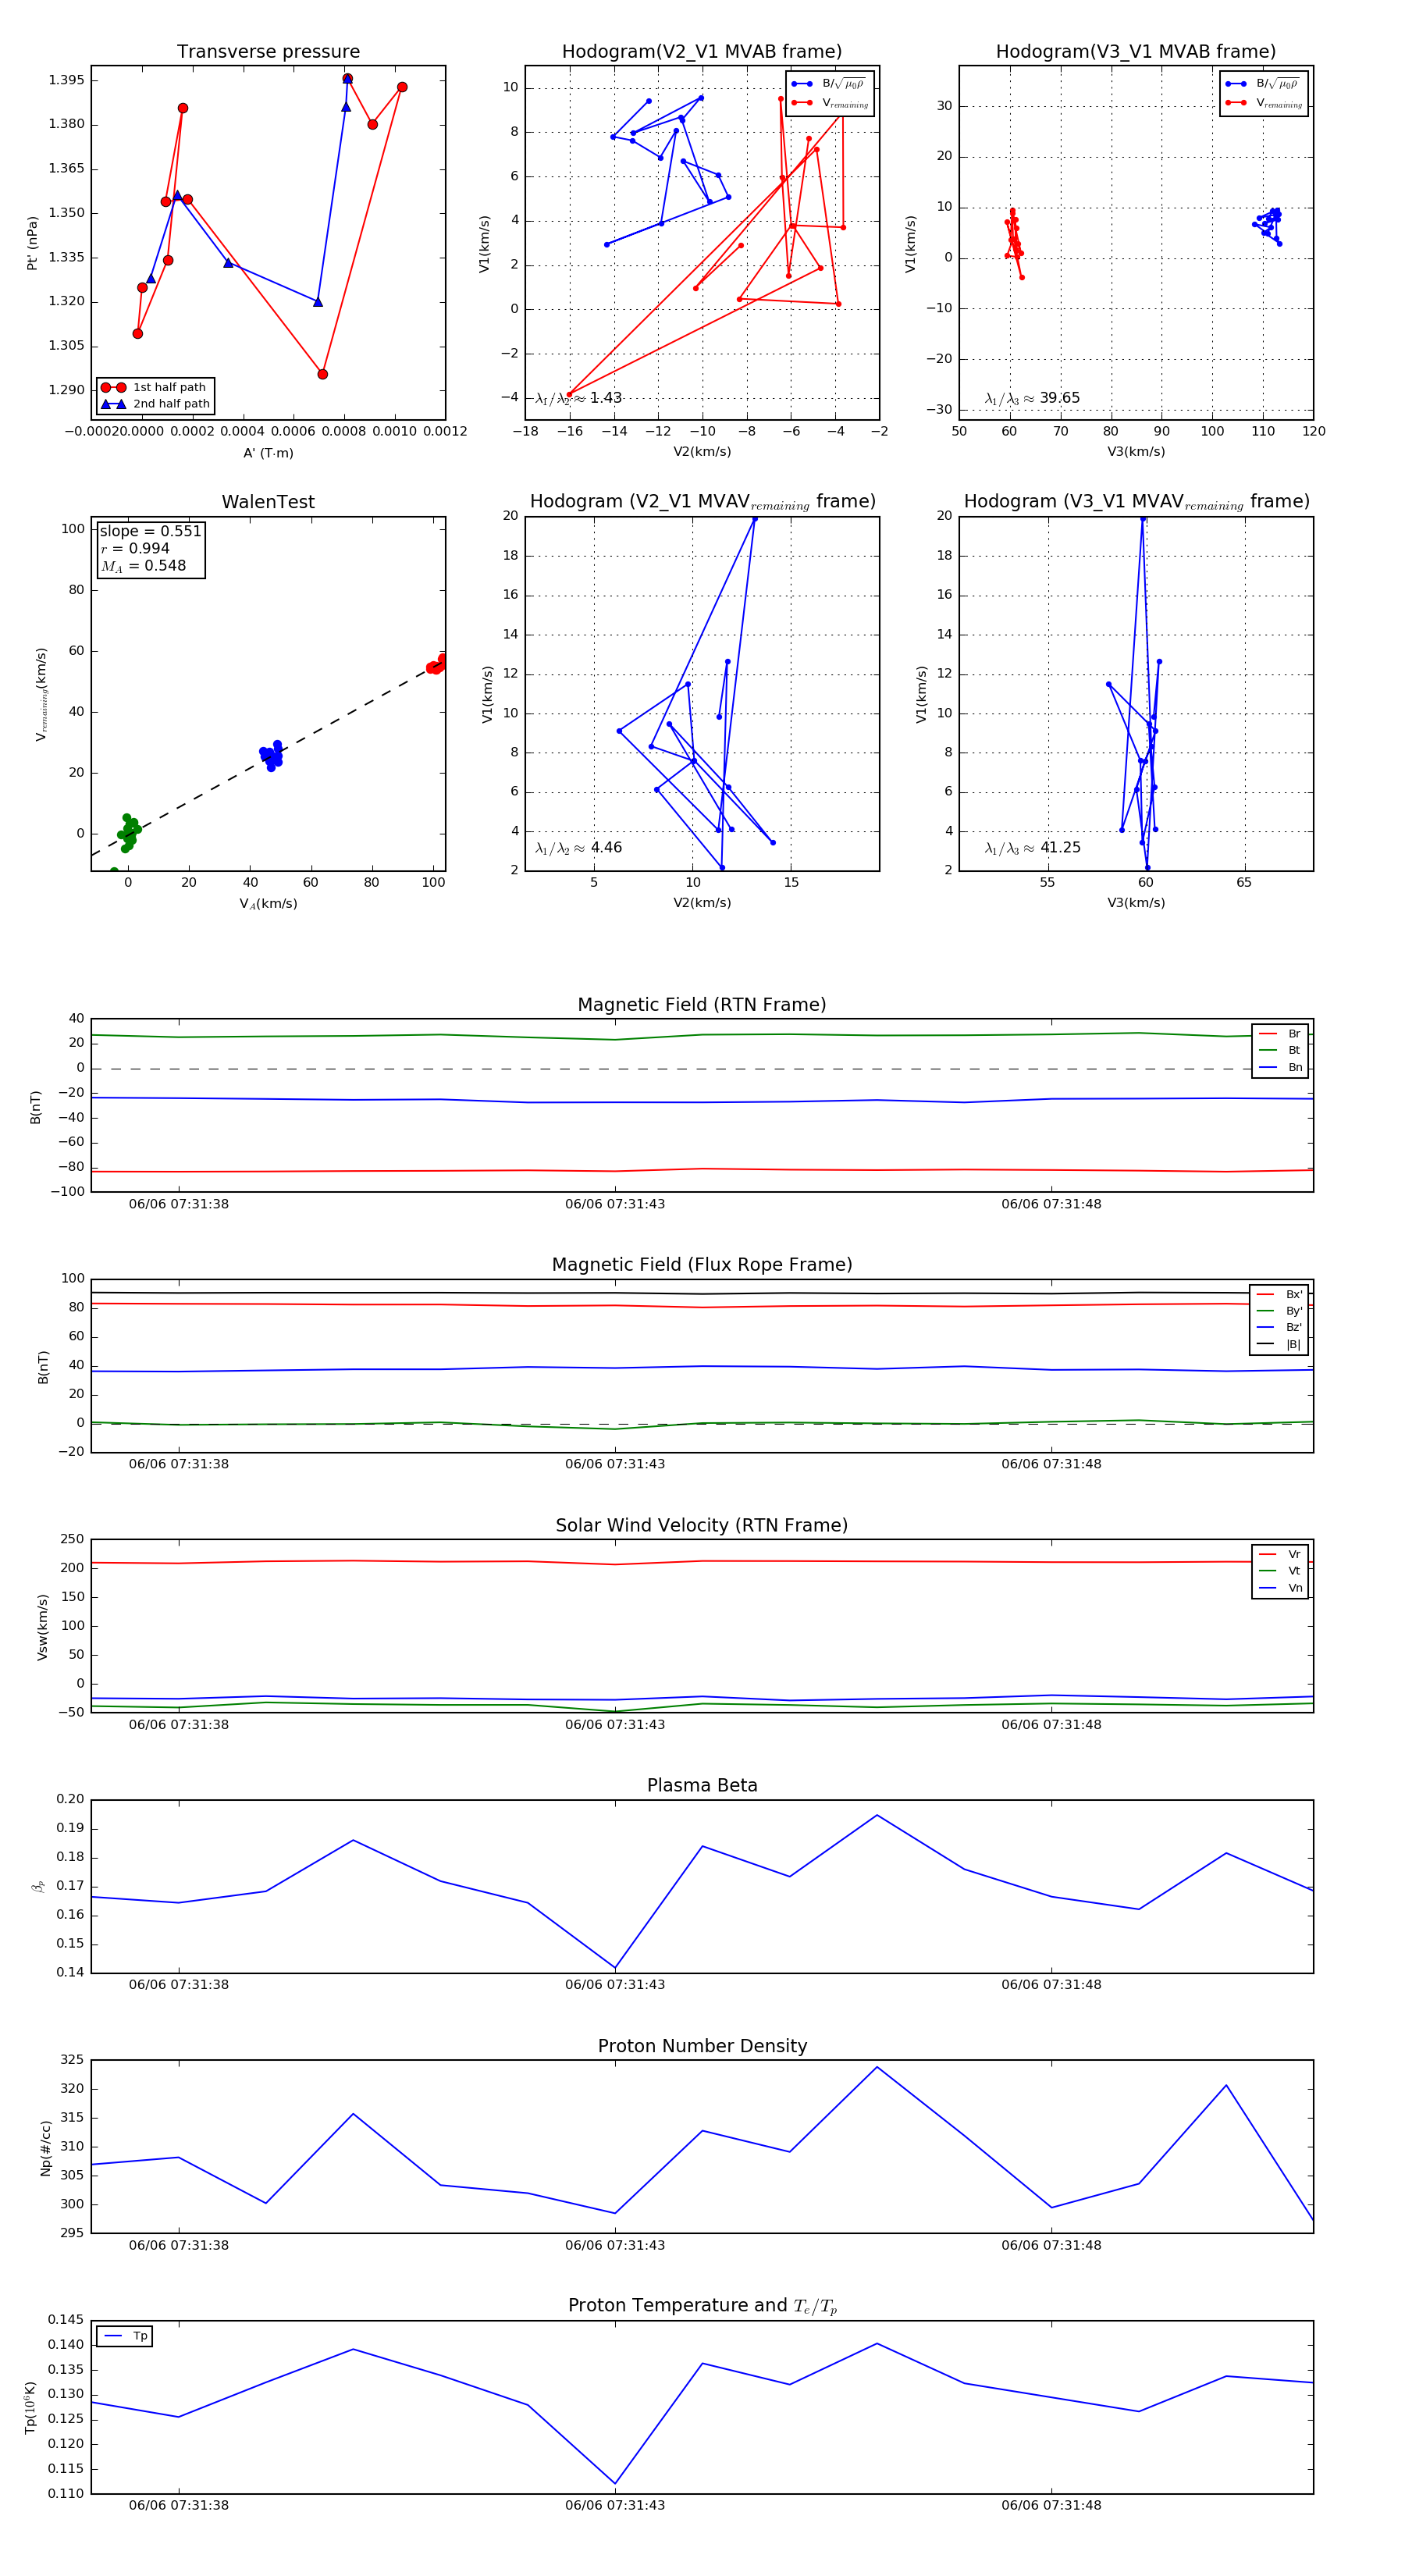Viewport: 1405px width, 2576px height.
Task: Click the red circle marker for 1st half path
Action: (113, 387)
